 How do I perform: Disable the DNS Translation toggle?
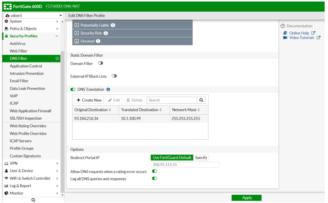point(73,90)
